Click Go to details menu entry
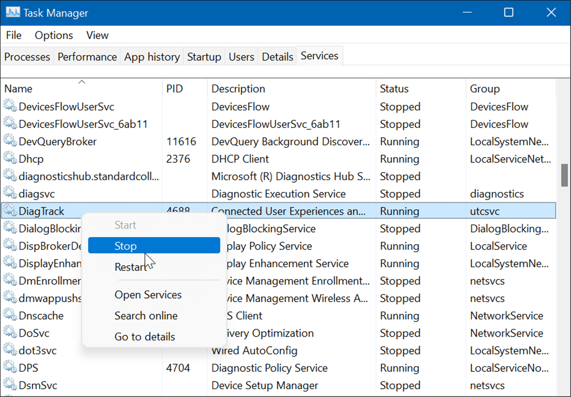The width and height of the screenshot is (571, 397). point(145,336)
